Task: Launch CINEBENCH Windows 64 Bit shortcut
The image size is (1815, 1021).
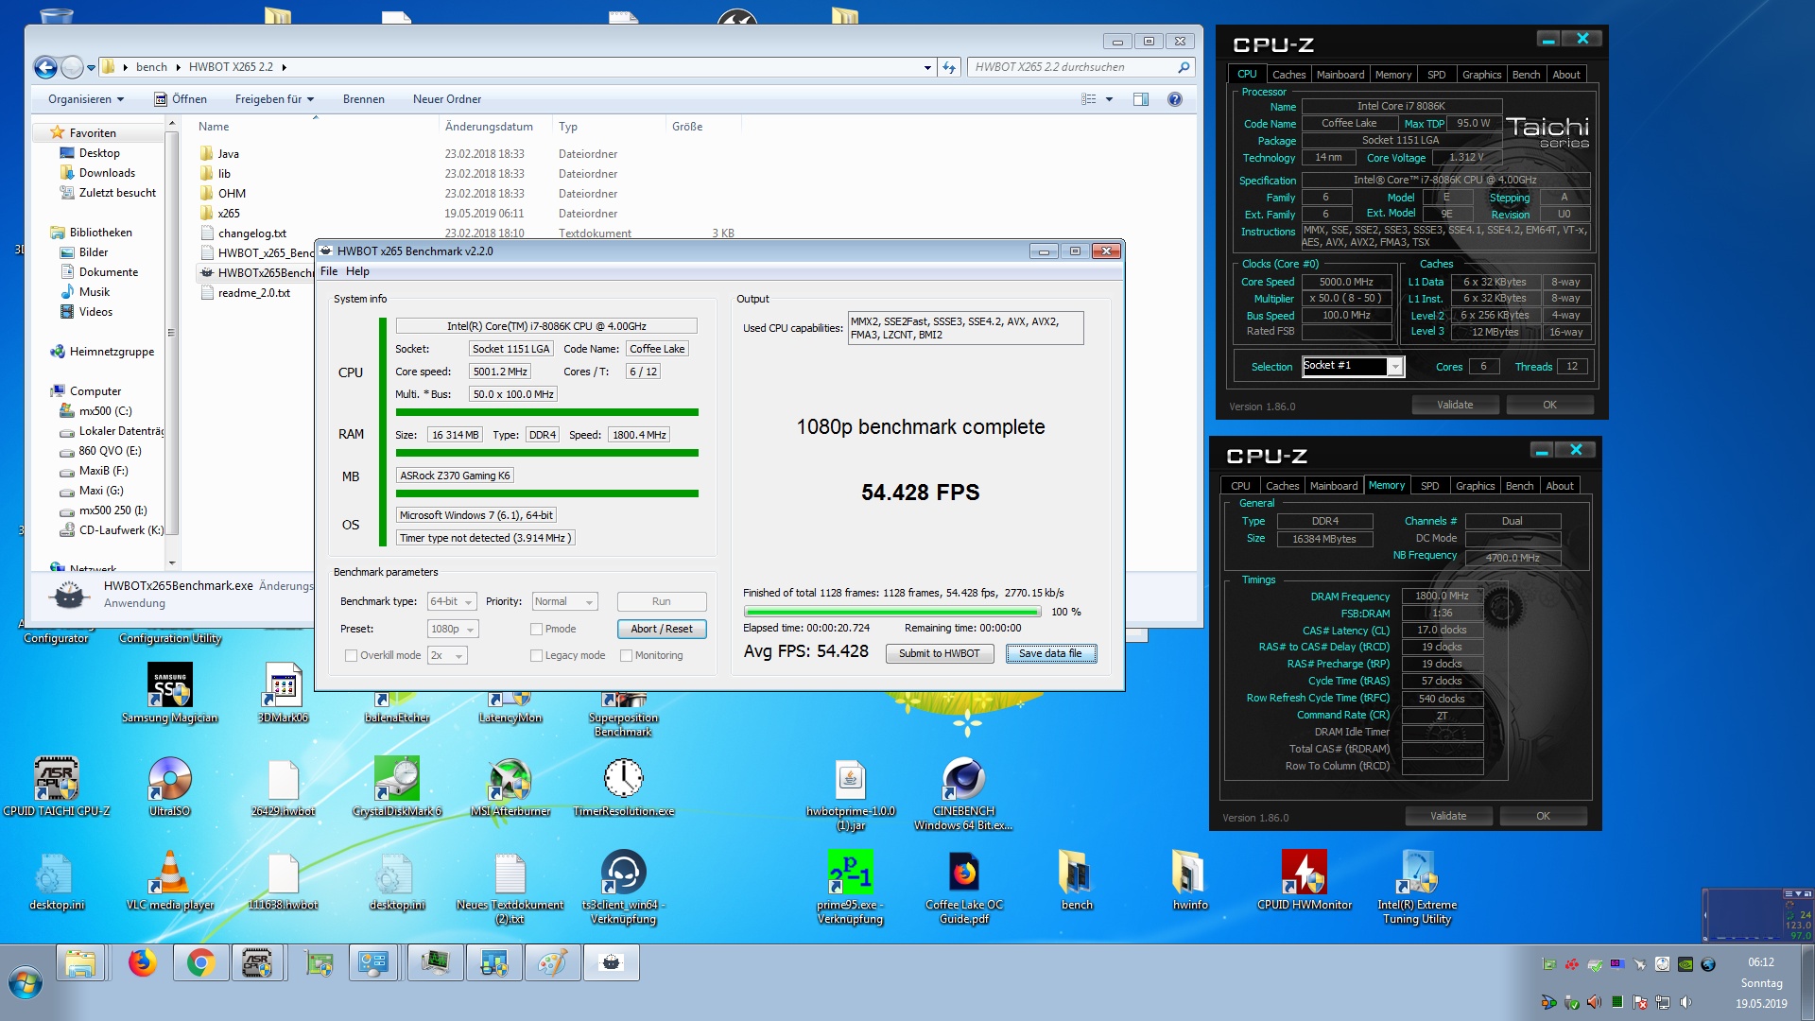Action: [963, 794]
